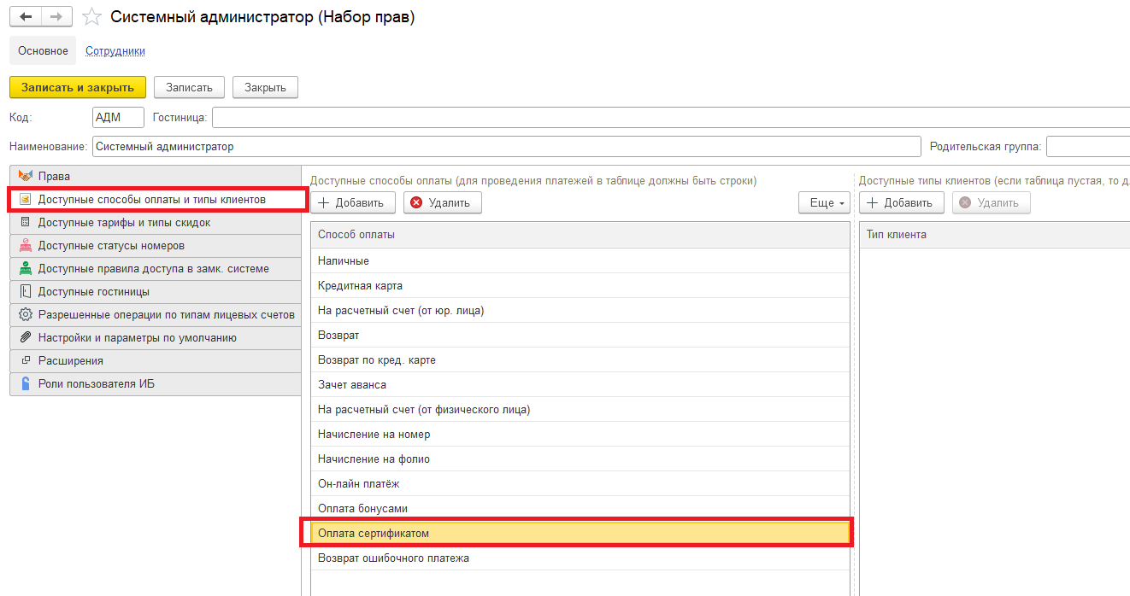Click the Закрыть button
The width and height of the screenshot is (1130, 596).
point(265,87)
